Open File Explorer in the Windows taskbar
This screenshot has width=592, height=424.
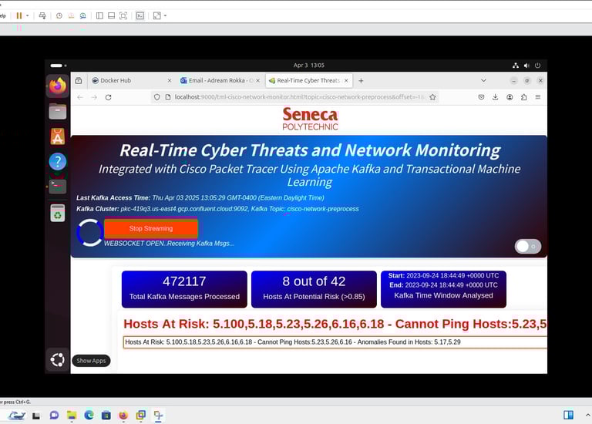72,416
